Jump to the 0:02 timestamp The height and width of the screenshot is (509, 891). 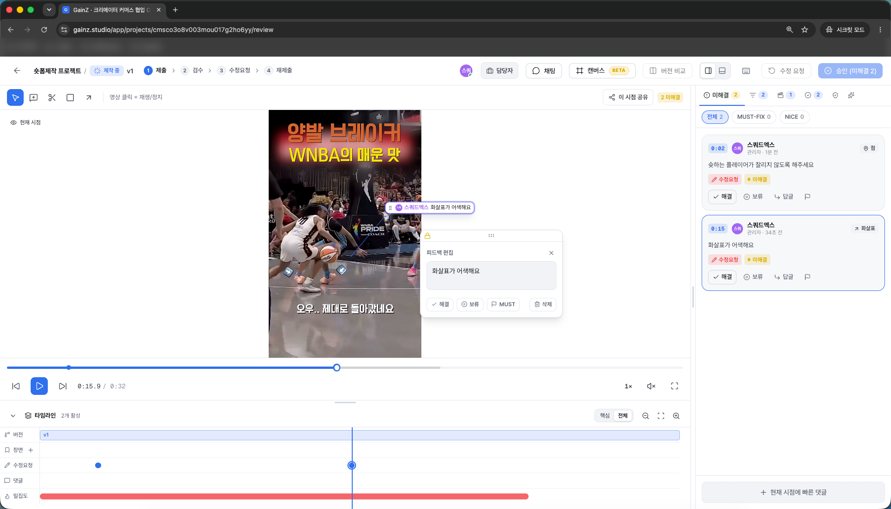[718, 148]
